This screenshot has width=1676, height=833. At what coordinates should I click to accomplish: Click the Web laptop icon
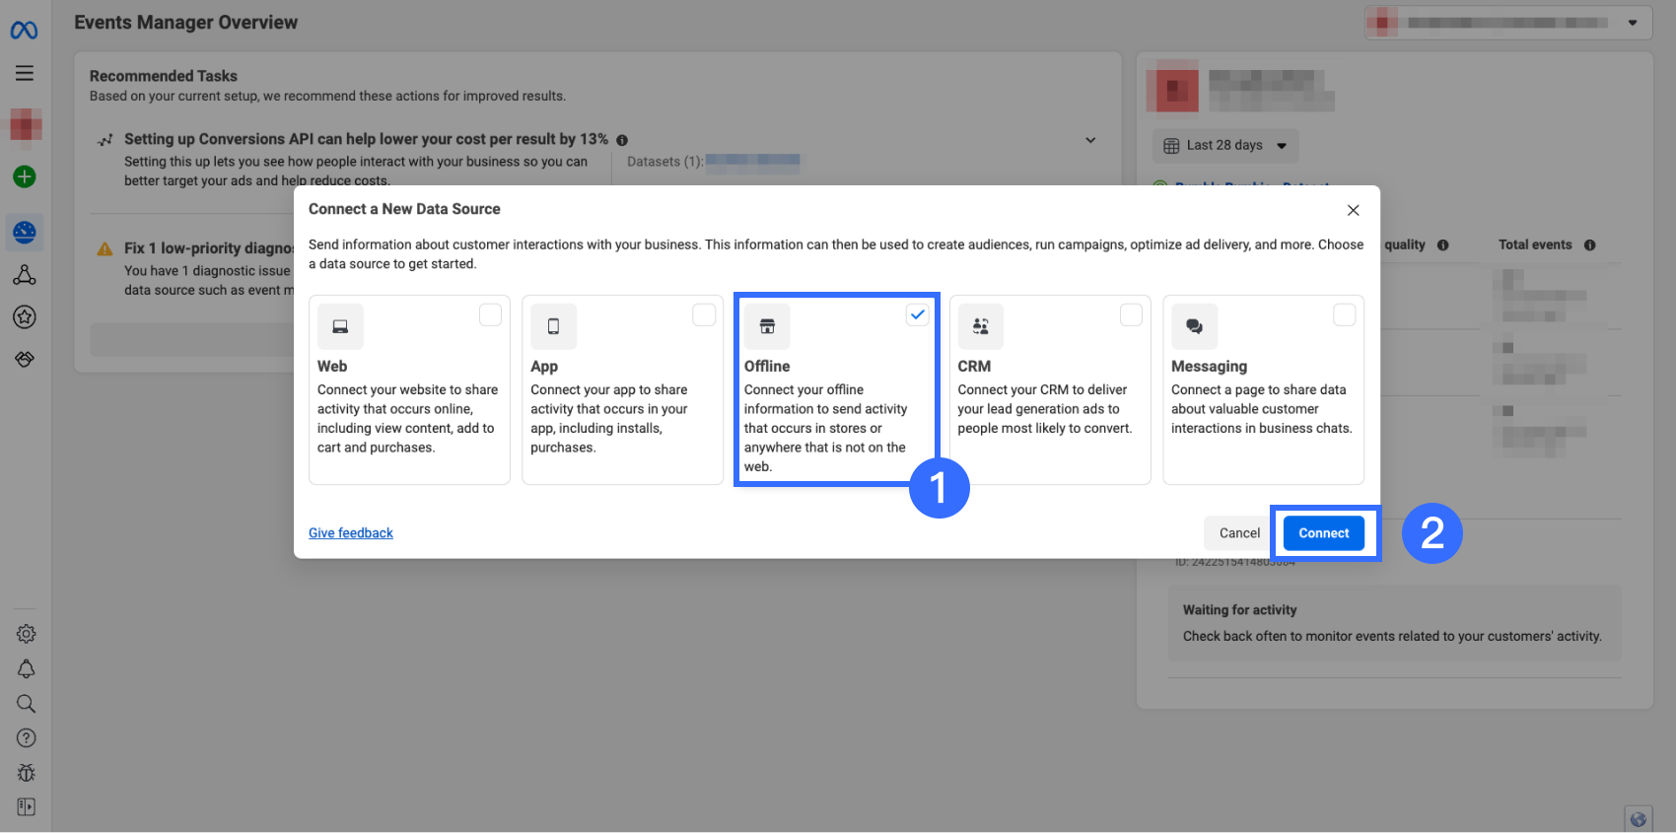(x=340, y=326)
